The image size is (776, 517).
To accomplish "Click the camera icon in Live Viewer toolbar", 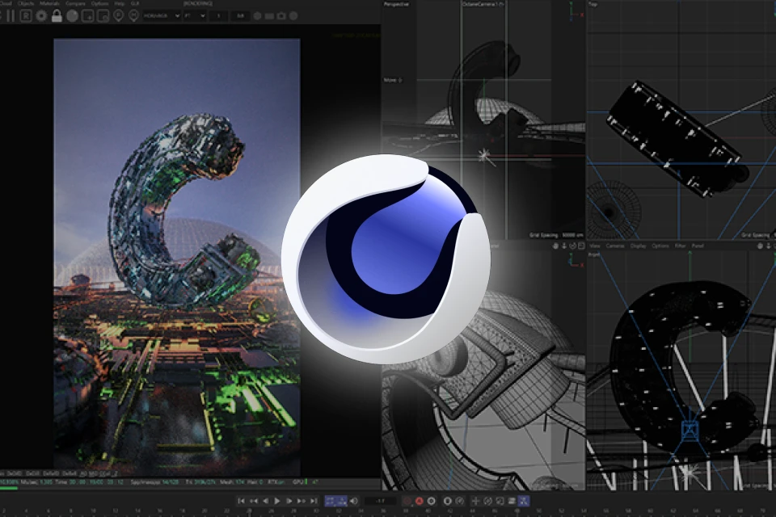I will 281,16.
